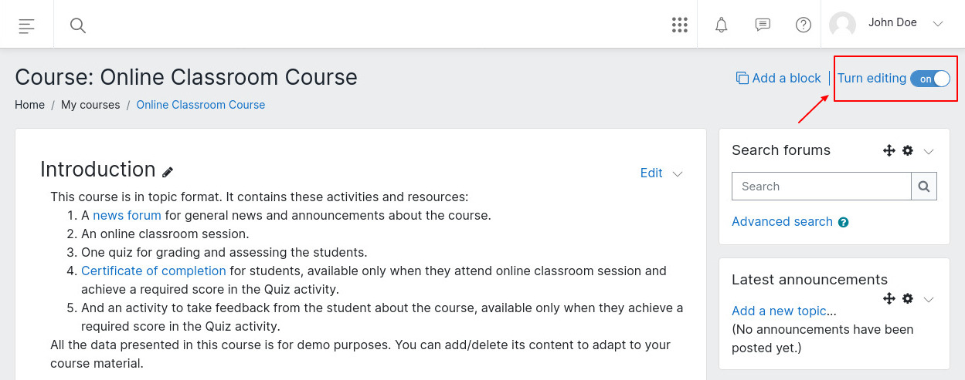Click the Advanced search help icon
Screen dimensions: 965x380
[x=844, y=223]
